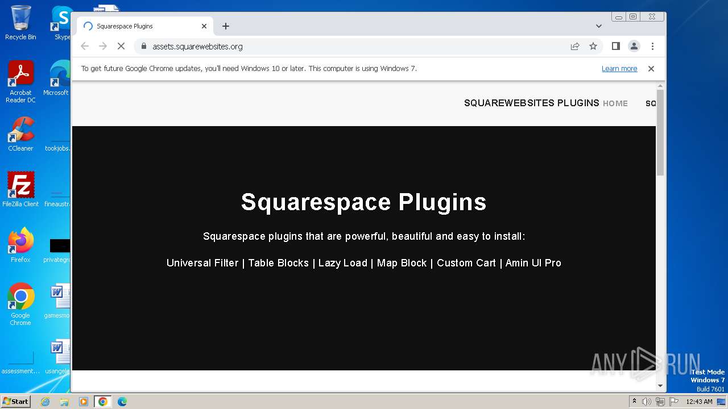Image resolution: width=728 pixels, height=409 pixels.
Task: Open the Chrome profile avatar
Action: (634, 47)
